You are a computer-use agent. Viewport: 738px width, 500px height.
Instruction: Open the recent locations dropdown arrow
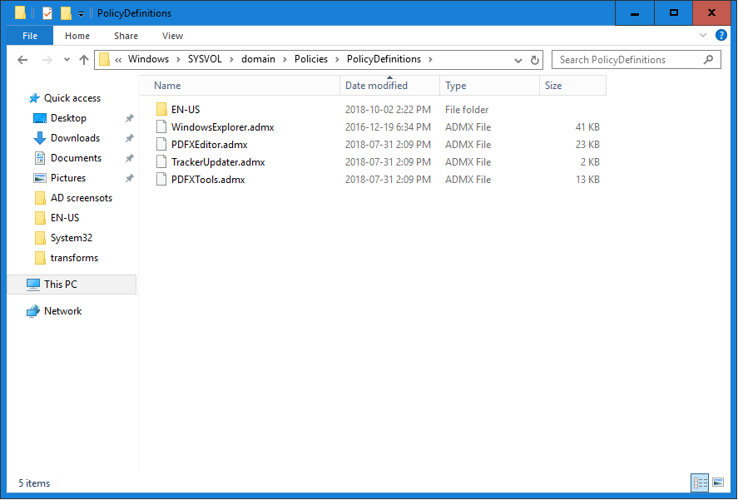pos(67,60)
